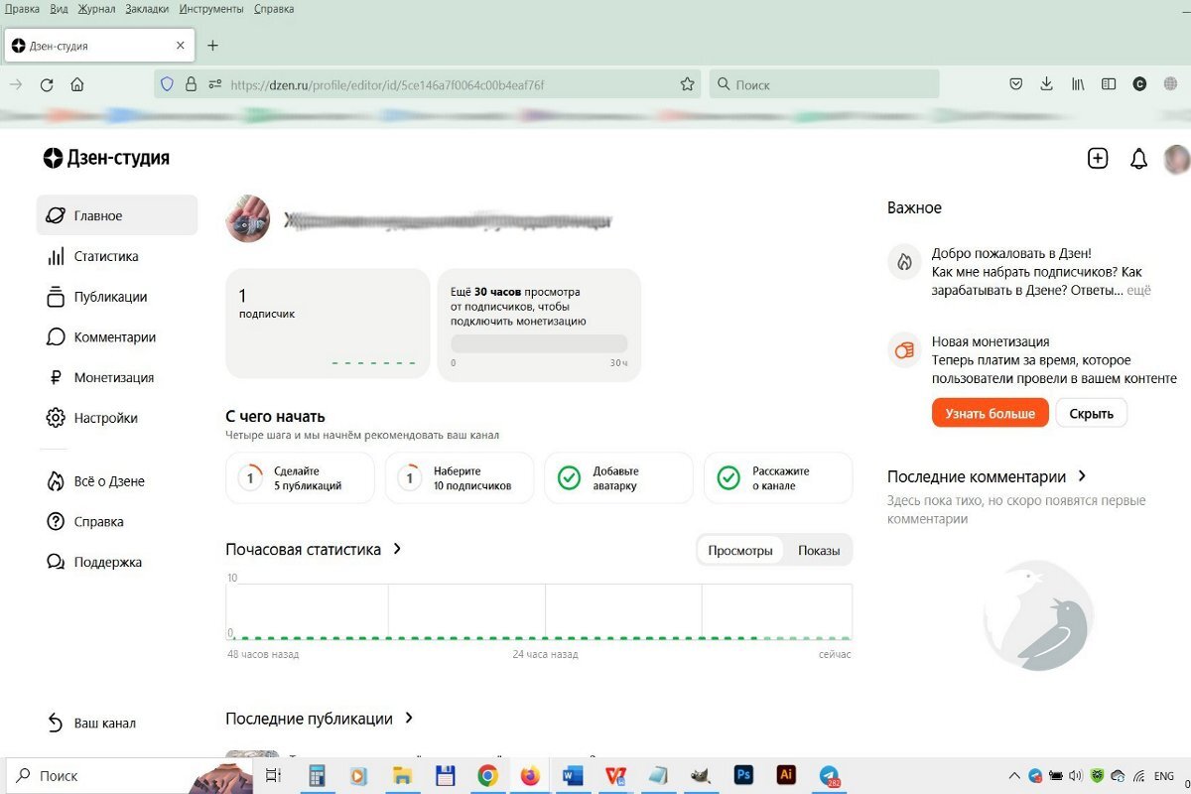
Task: Click the browser address bar URL
Action: tap(387, 85)
